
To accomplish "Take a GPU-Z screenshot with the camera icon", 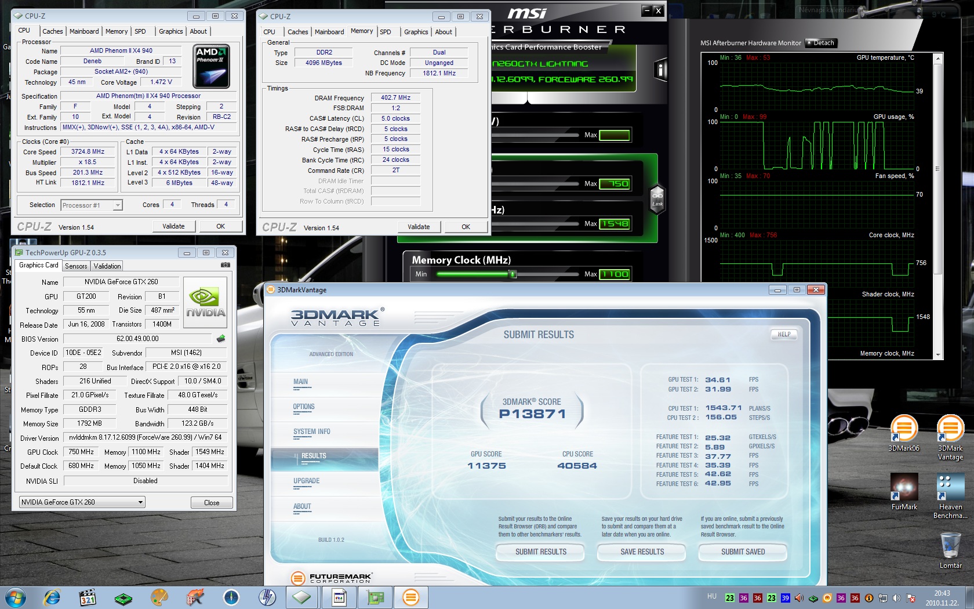I will (x=226, y=265).
